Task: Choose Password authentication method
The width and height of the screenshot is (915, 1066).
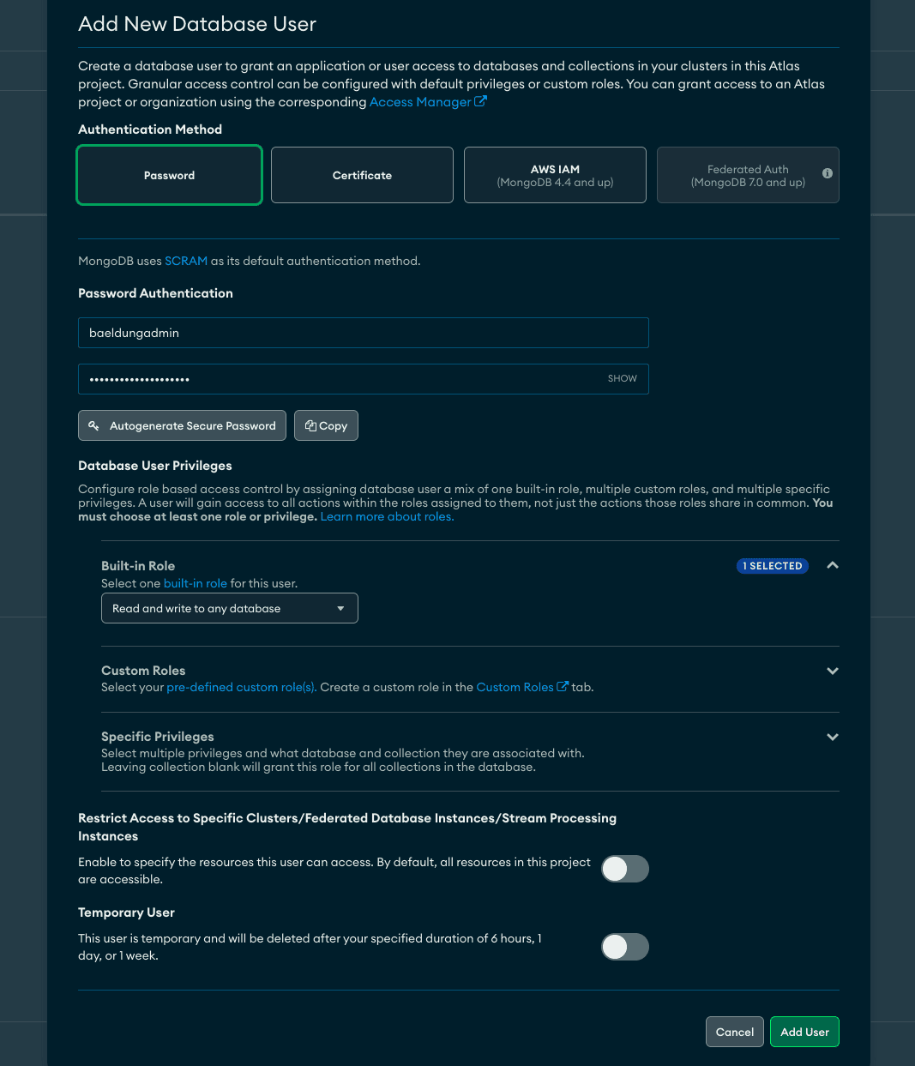Action: 170,175
